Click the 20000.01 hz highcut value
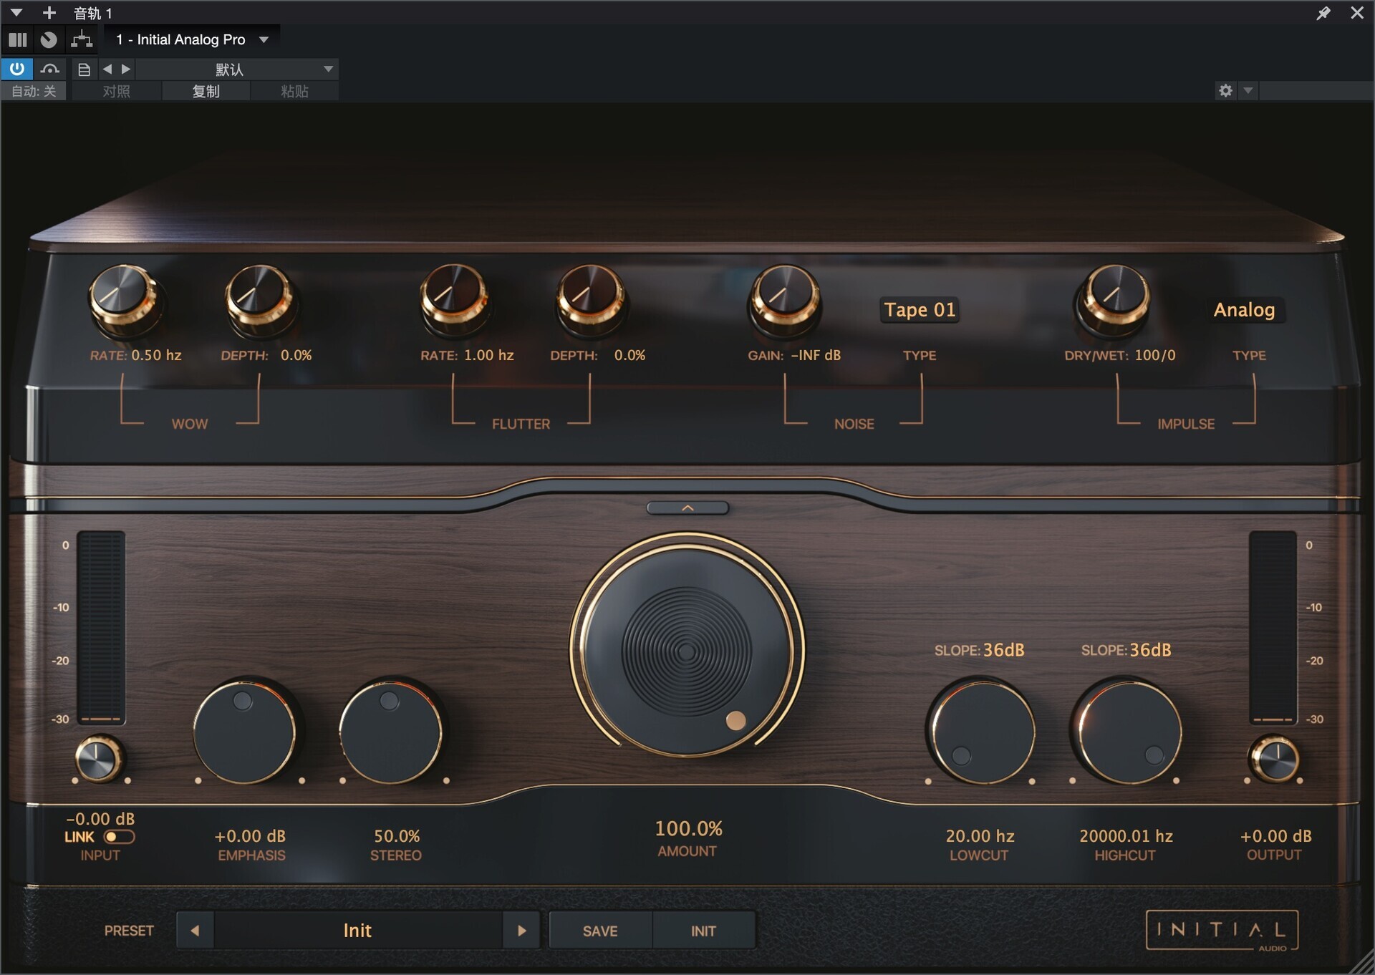1375x975 pixels. [1126, 836]
